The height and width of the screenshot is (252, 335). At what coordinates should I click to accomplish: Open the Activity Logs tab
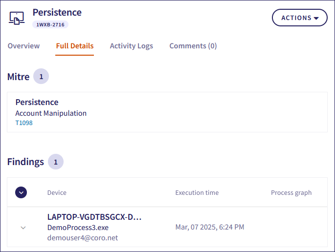[131, 46]
